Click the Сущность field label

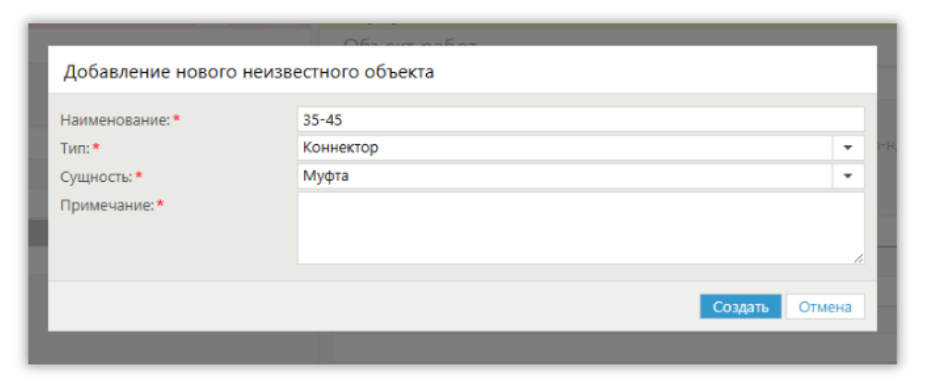(96, 176)
